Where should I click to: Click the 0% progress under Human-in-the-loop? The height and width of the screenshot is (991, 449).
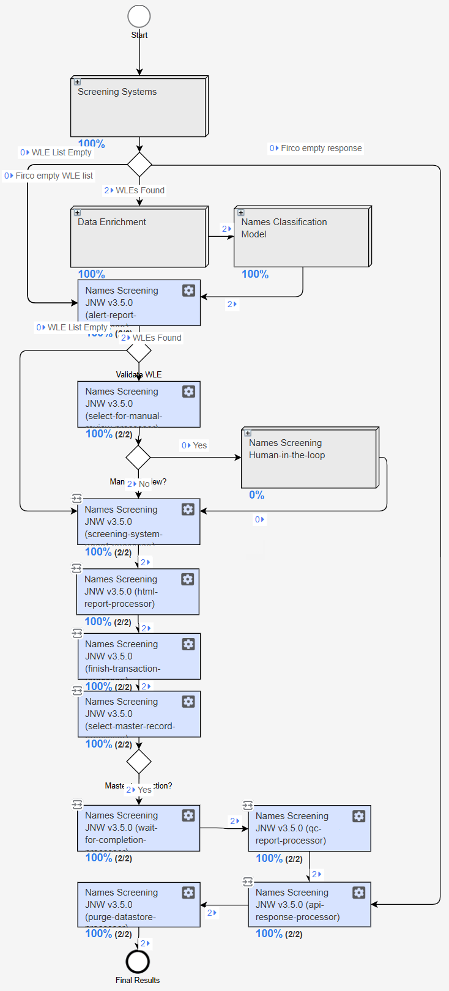[x=257, y=495]
